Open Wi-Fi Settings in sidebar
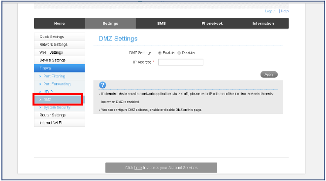This screenshot has height=181, width=326. 60,52
